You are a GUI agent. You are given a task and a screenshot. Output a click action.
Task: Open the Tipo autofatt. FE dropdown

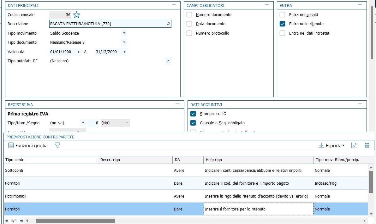[x=168, y=61]
